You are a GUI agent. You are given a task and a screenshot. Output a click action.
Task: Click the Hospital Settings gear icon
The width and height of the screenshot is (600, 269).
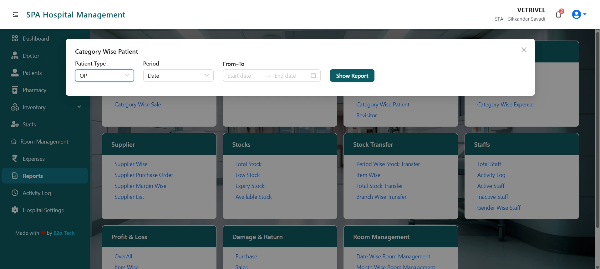coord(15,210)
